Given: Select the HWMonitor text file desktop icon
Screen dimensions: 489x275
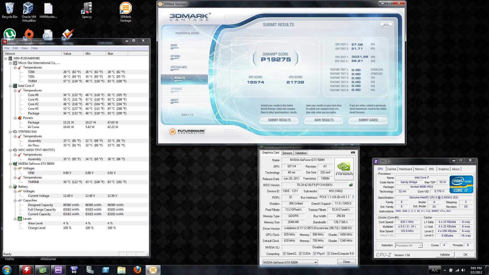Looking at the screenshot, I should tap(48, 10).
